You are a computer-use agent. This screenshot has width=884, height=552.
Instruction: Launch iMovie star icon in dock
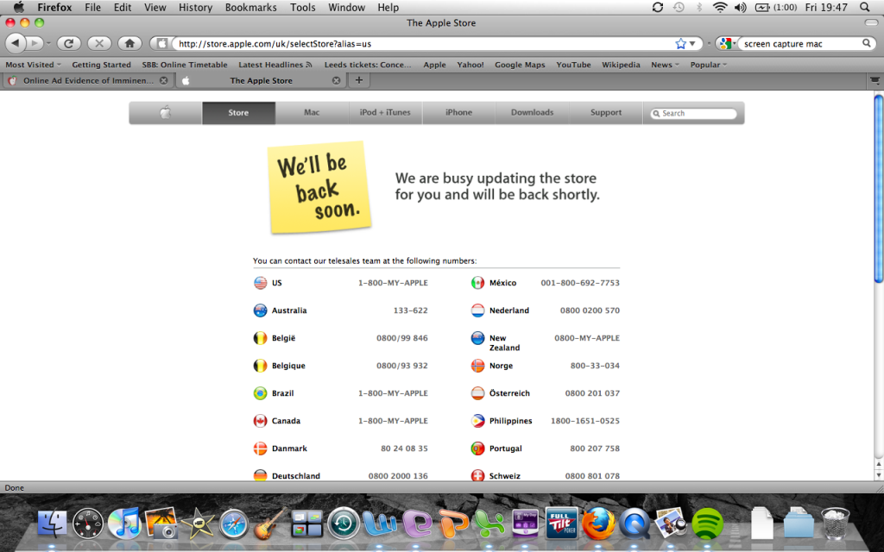pos(198,524)
